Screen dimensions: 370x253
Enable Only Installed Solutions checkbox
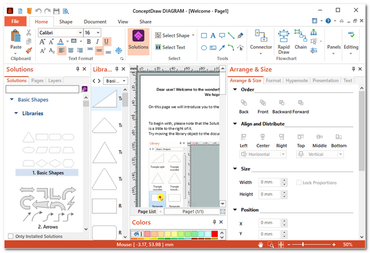pyautogui.click(x=11, y=236)
